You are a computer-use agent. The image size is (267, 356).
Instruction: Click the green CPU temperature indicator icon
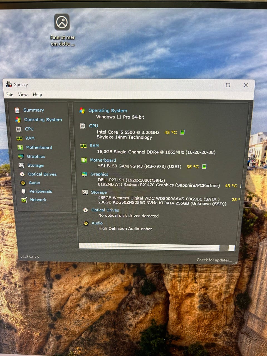[x=182, y=132]
